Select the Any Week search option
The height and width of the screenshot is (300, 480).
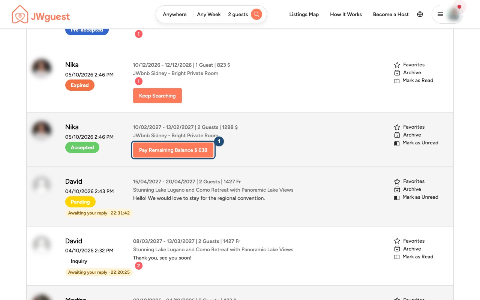(x=209, y=14)
